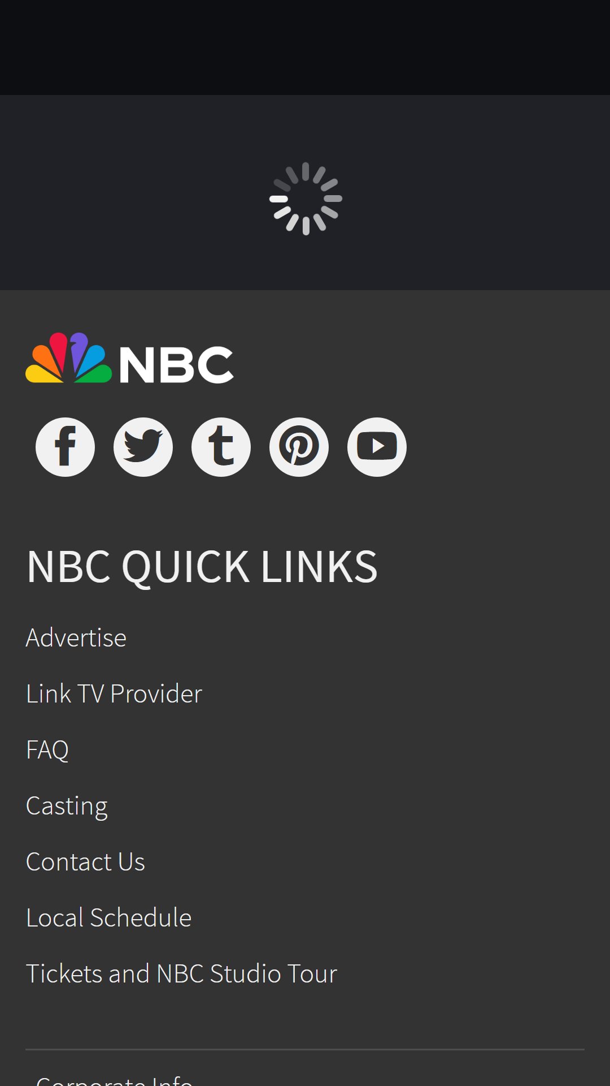This screenshot has width=610, height=1086.
Task: Open Contact Us
Action: [x=85, y=862]
